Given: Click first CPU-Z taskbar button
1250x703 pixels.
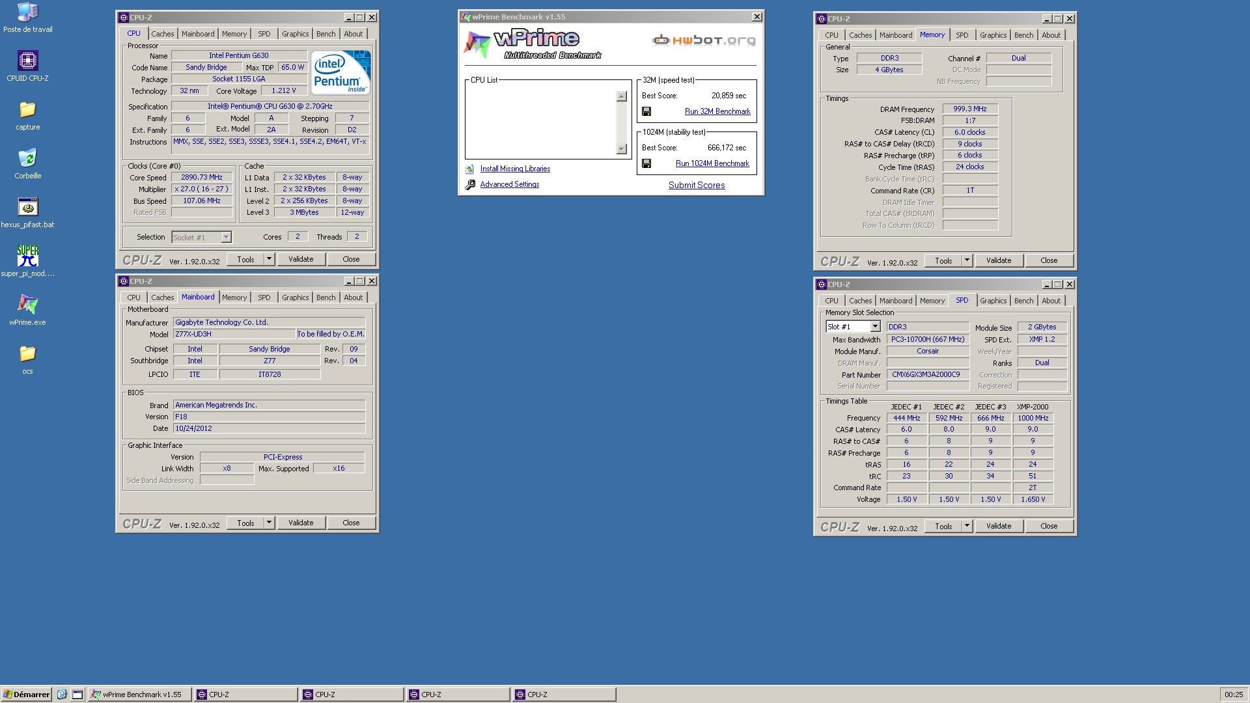Looking at the screenshot, I should pos(245,695).
